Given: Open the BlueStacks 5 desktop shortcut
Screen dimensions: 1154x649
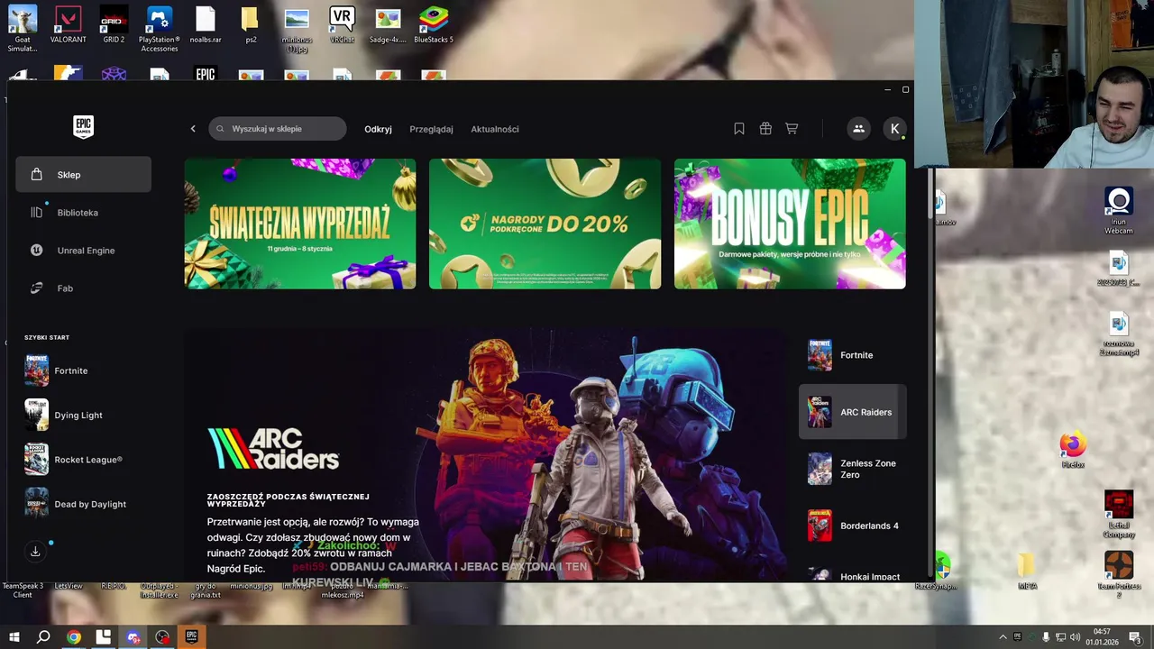Looking at the screenshot, I should 434,25.
